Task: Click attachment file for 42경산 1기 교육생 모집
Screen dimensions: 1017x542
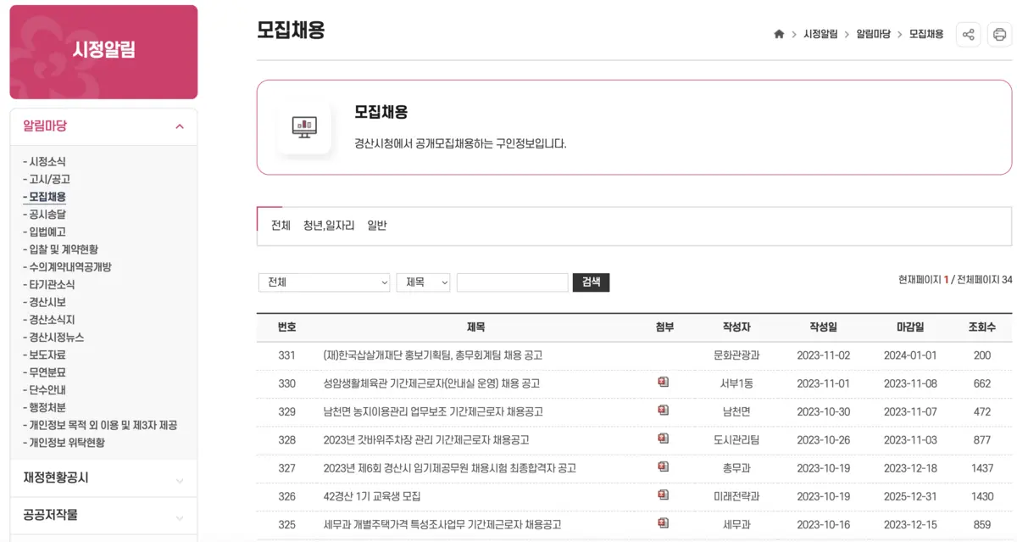Action: (663, 496)
